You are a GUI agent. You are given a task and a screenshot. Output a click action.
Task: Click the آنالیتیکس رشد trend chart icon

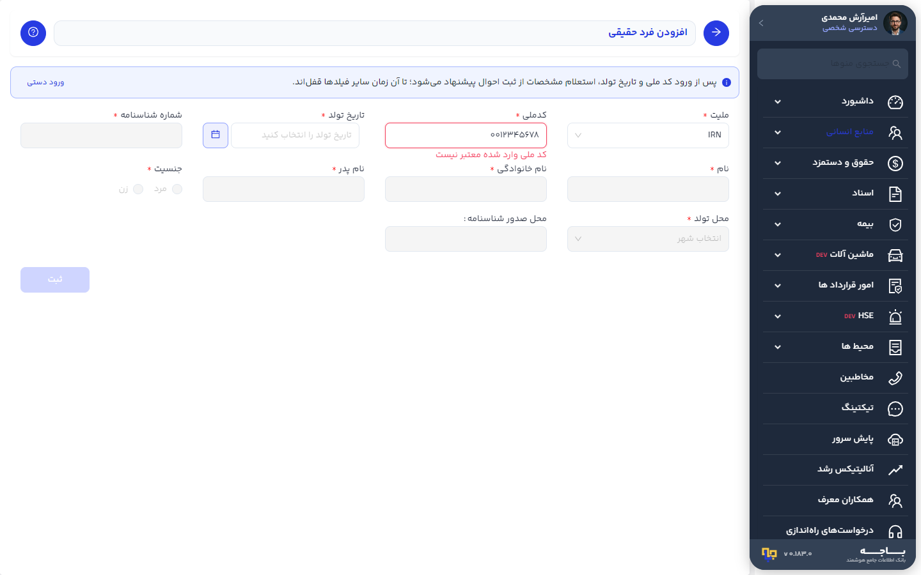[x=895, y=470]
